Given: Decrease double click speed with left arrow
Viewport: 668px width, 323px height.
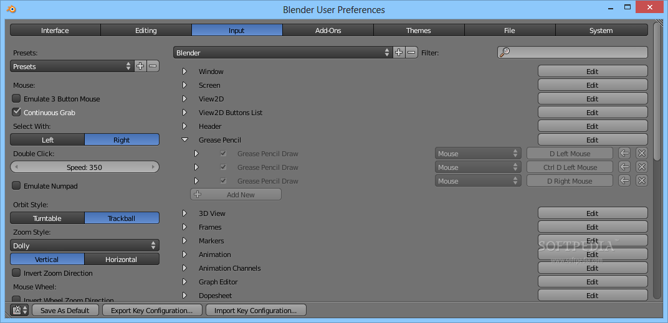Looking at the screenshot, I should [x=16, y=167].
